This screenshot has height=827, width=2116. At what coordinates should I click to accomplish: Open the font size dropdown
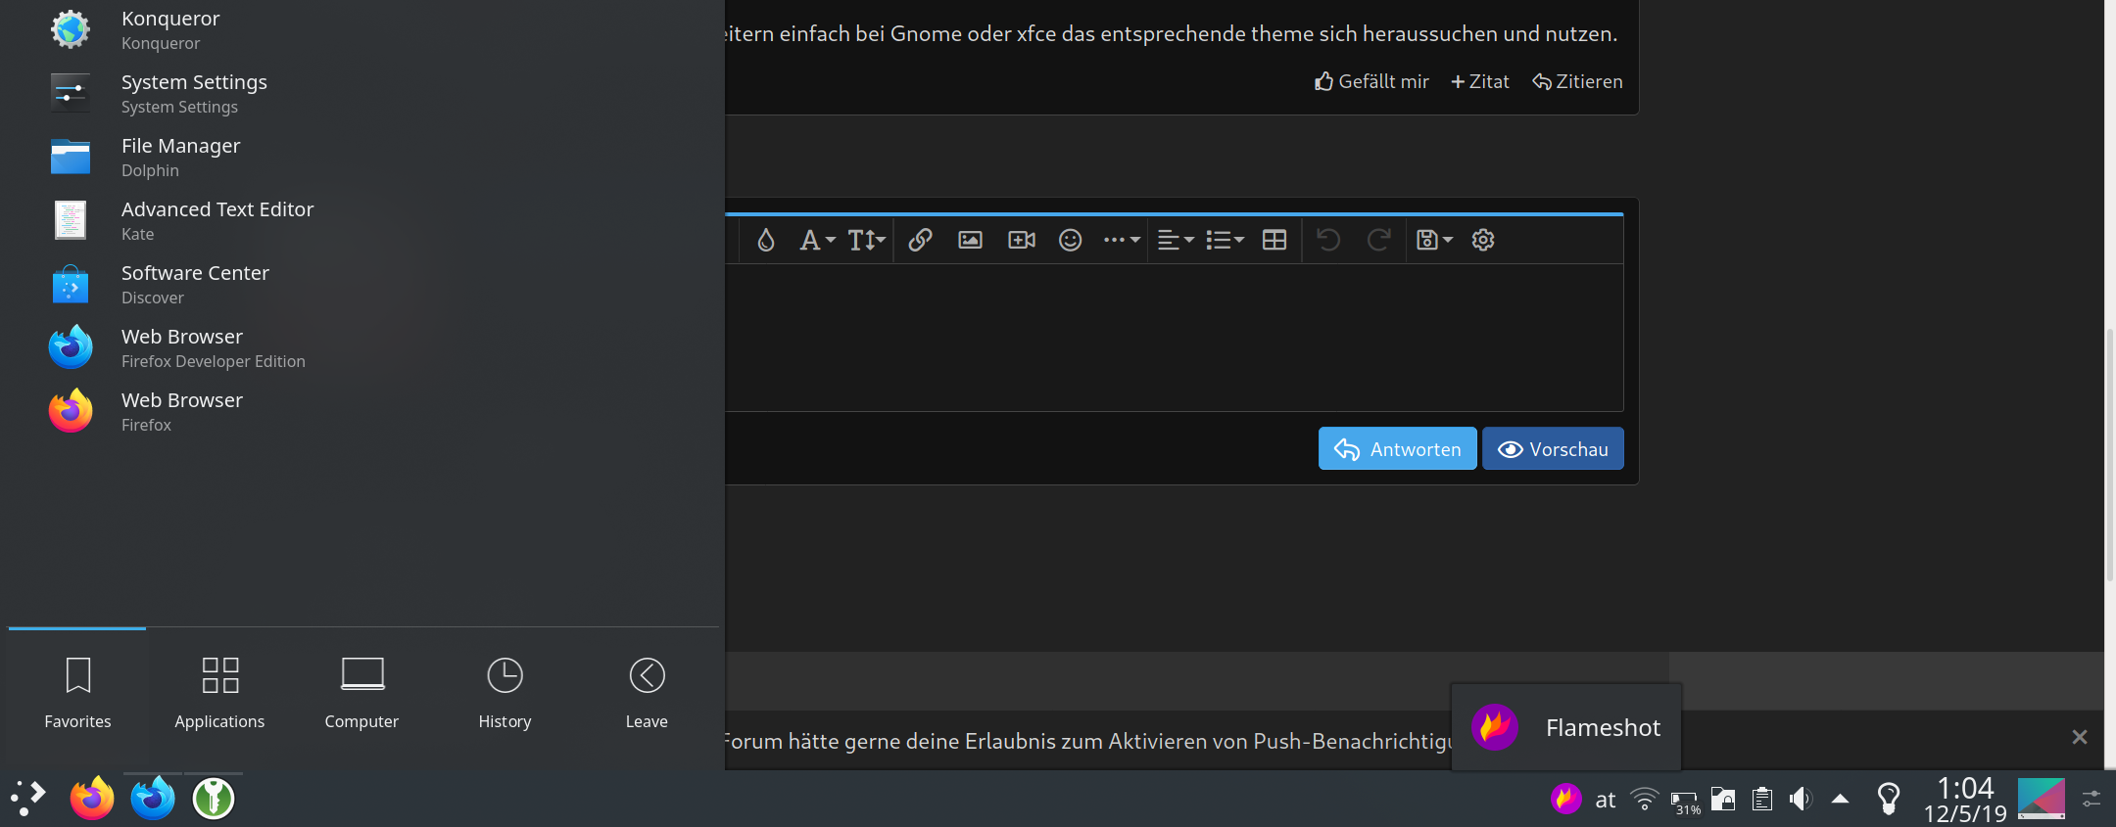(x=866, y=240)
